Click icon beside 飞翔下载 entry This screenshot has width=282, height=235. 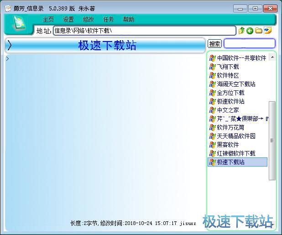(212, 67)
